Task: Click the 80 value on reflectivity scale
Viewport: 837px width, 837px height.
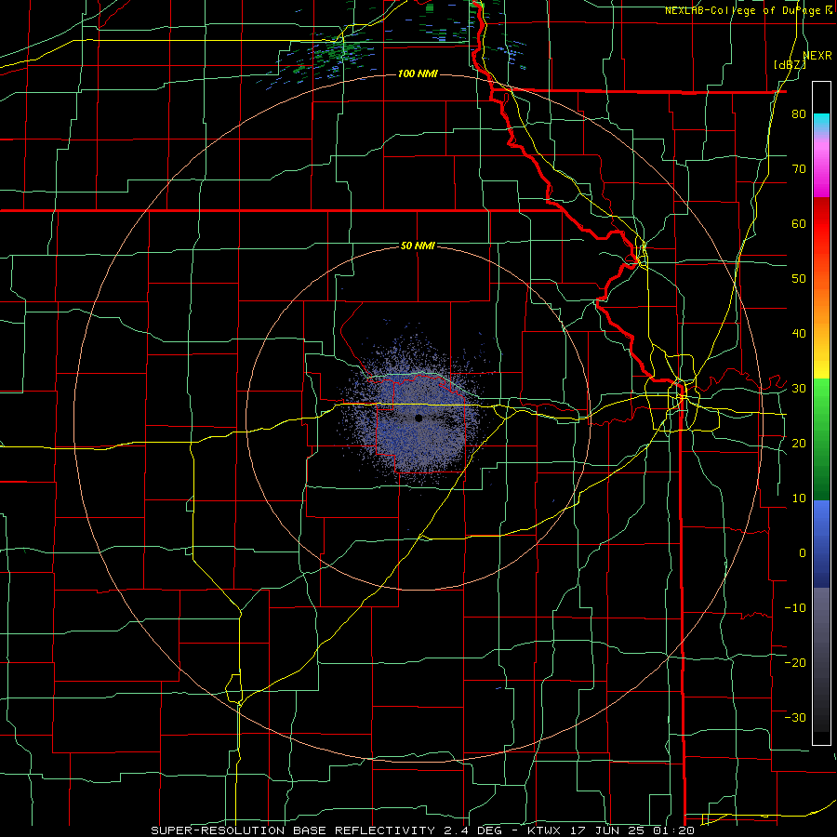Action: pos(799,114)
